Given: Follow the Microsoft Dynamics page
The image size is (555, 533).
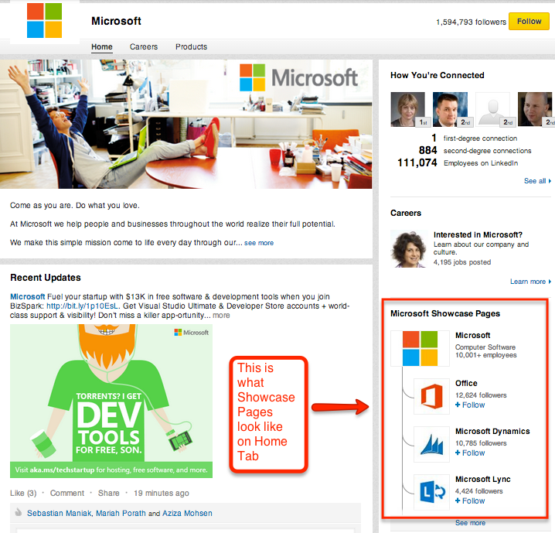Looking at the screenshot, I should coord(470,453).
